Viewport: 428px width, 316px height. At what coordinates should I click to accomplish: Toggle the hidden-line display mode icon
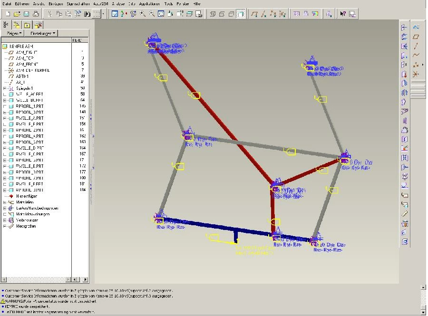point(222,14)
